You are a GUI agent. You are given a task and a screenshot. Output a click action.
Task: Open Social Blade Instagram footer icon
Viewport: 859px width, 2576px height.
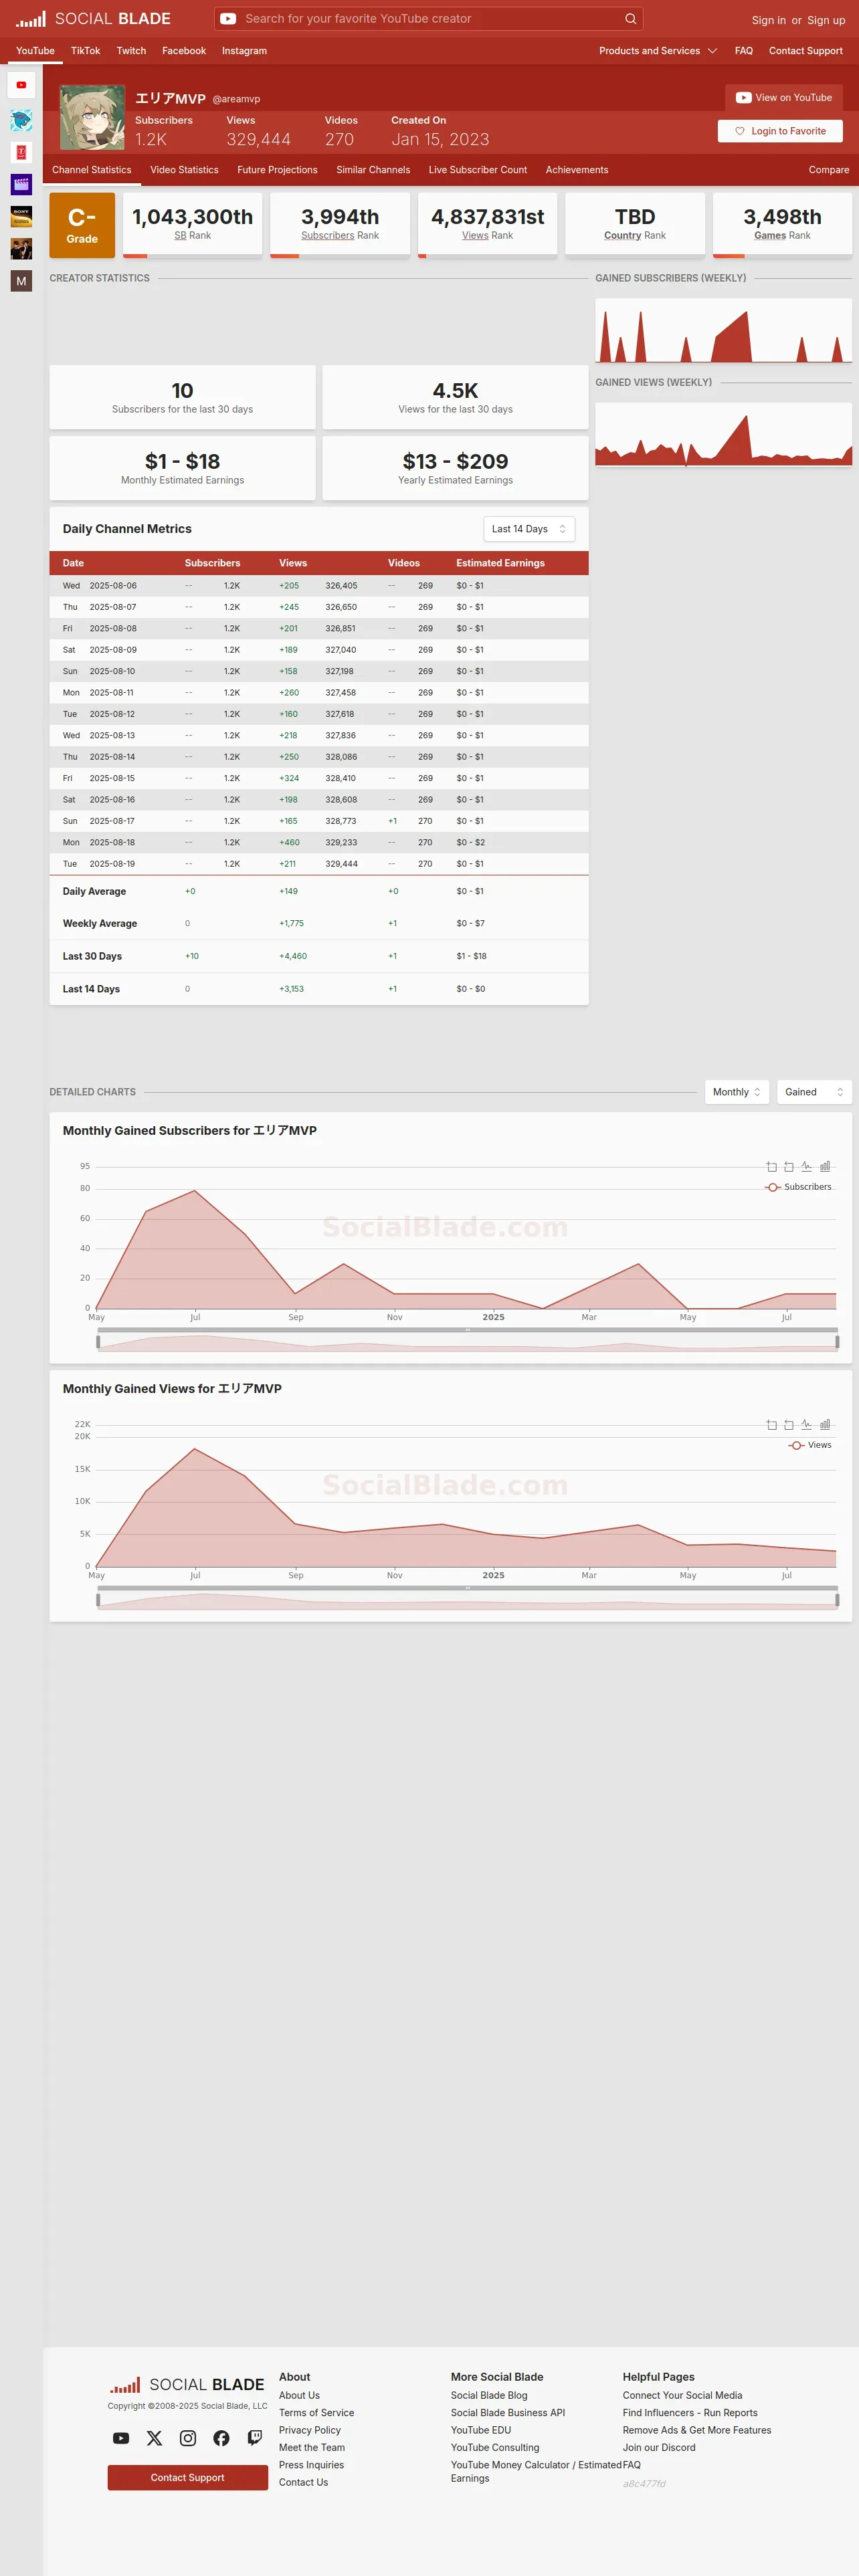pos(188,2438)
